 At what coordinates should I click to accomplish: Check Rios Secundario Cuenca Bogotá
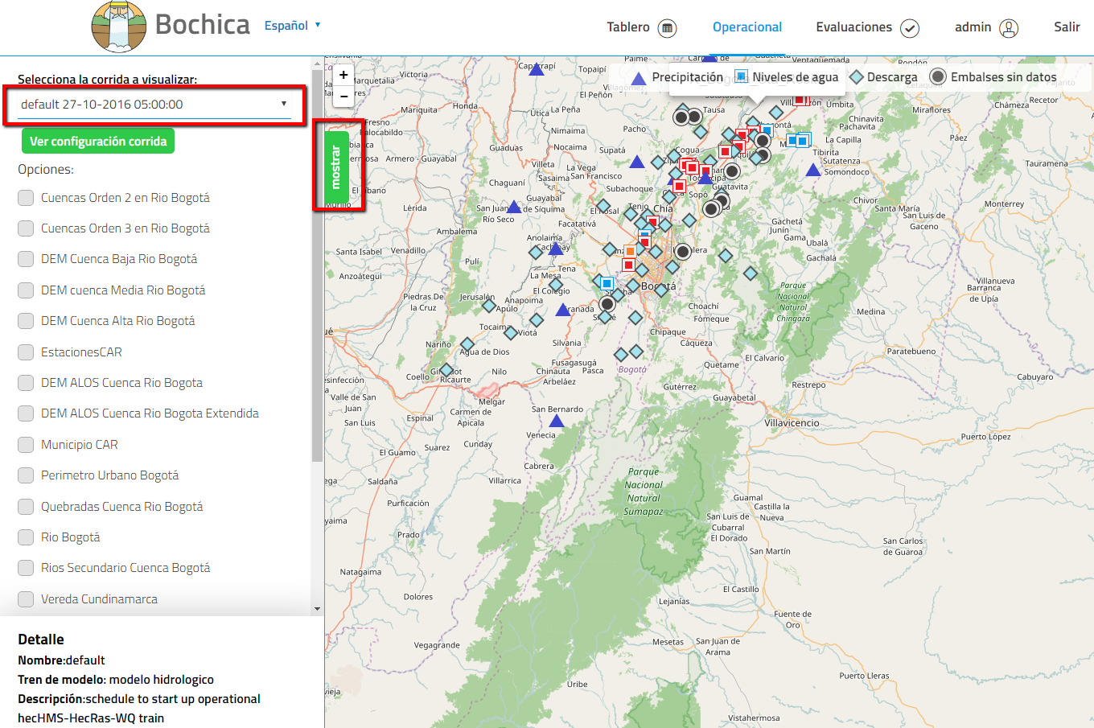tap(26, 568)
